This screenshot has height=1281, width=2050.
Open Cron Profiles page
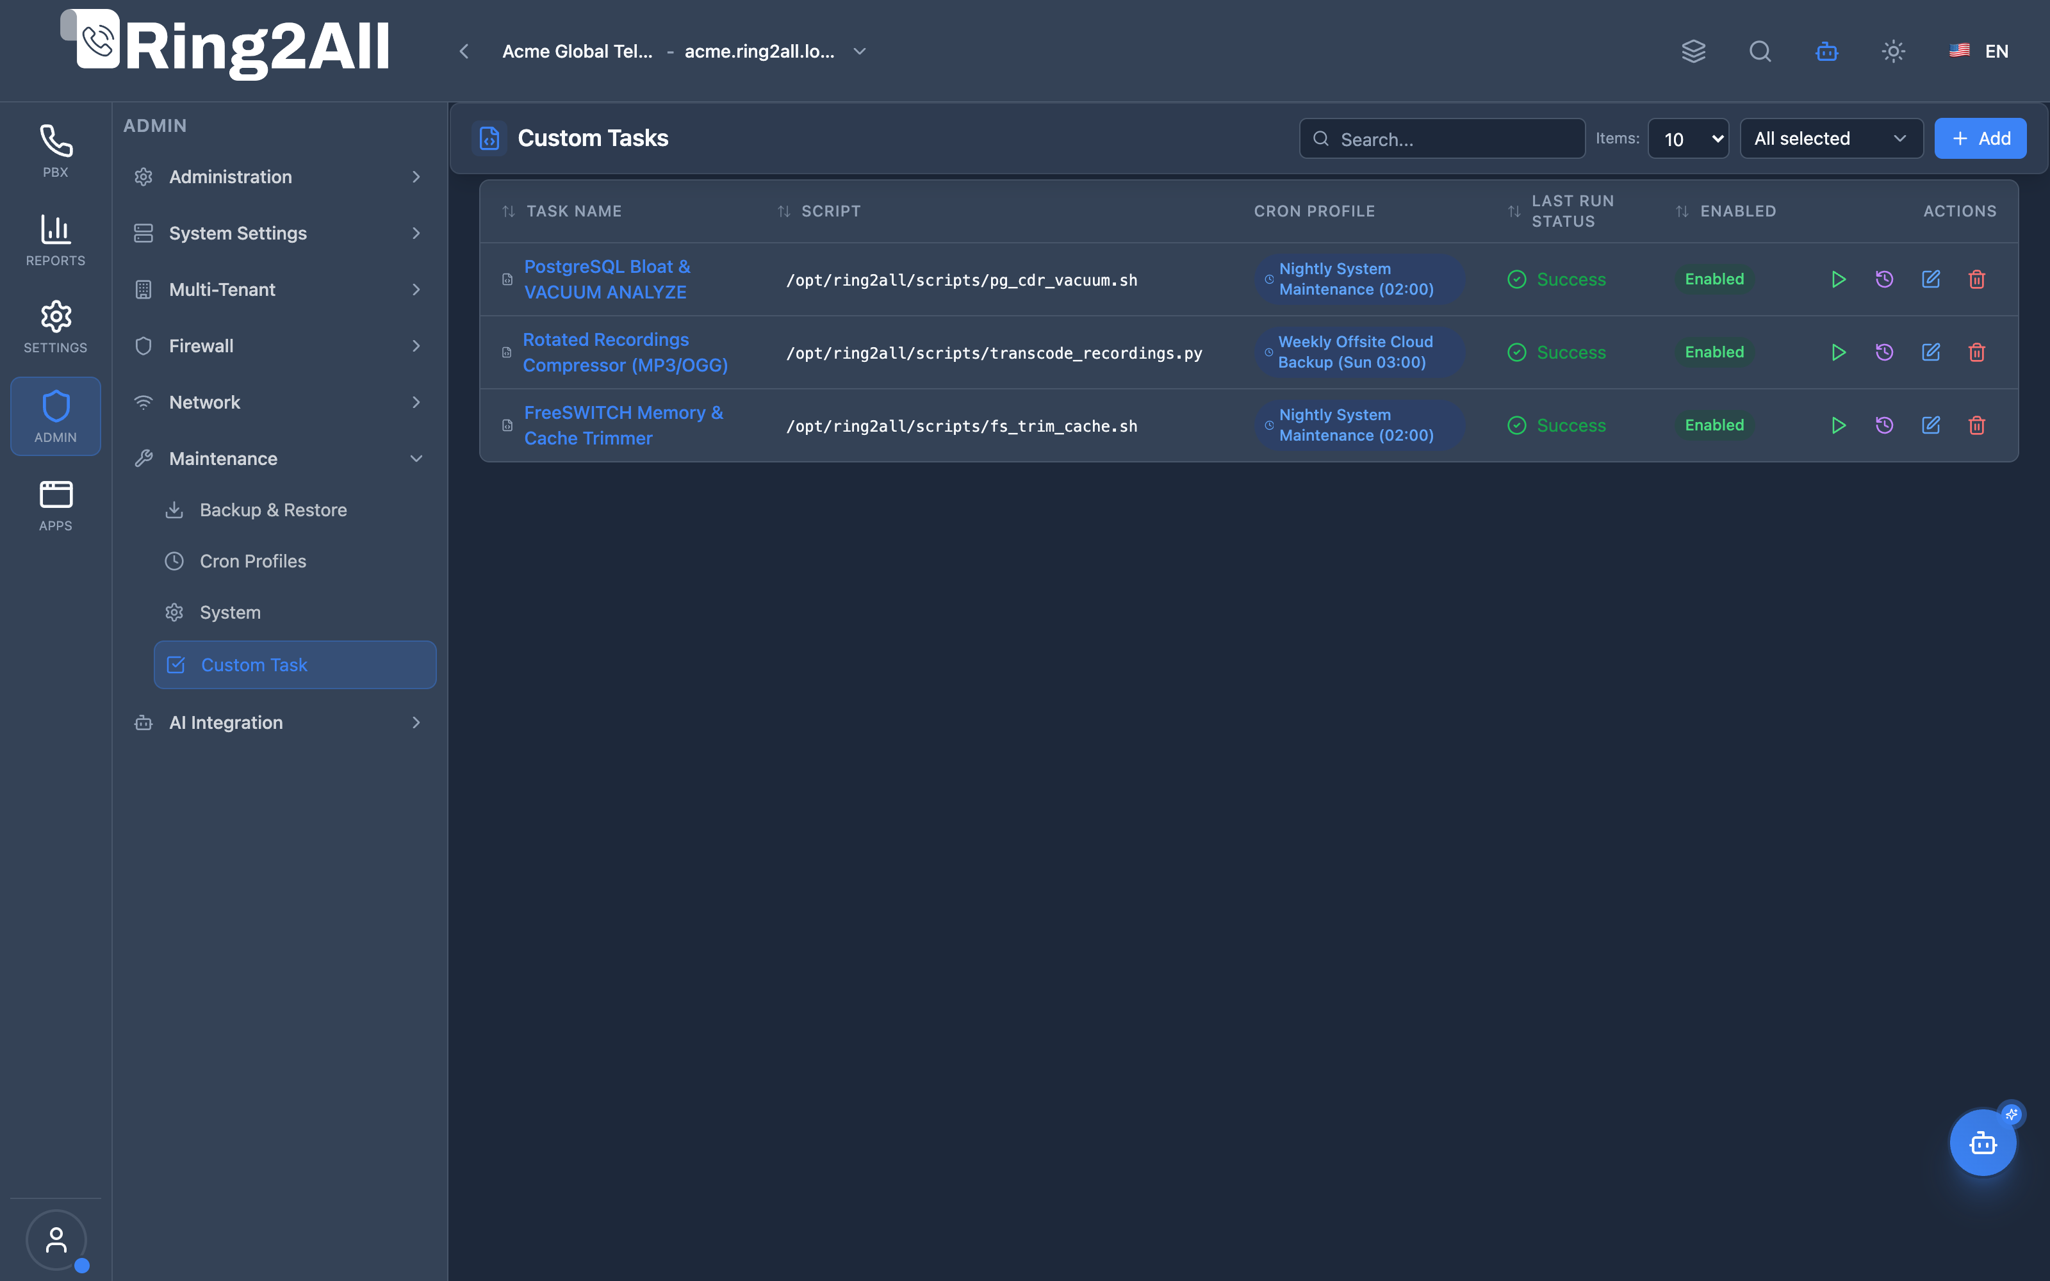coord(295,561)
